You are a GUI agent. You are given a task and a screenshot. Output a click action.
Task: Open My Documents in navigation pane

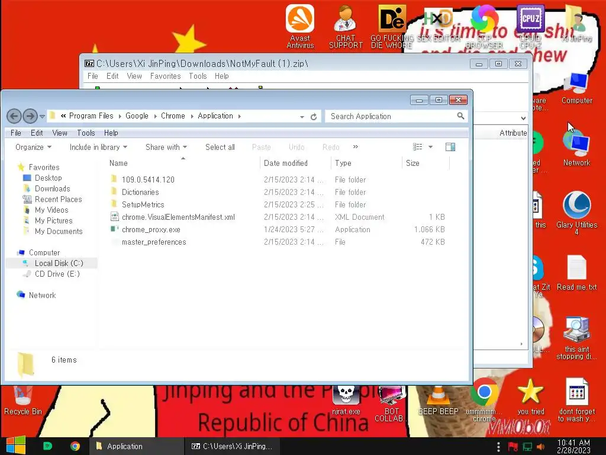(x=59, y=232)
